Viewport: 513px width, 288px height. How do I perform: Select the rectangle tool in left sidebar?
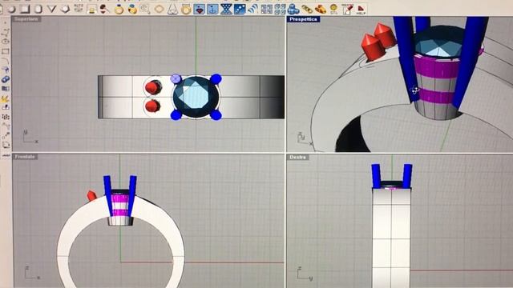6,51
